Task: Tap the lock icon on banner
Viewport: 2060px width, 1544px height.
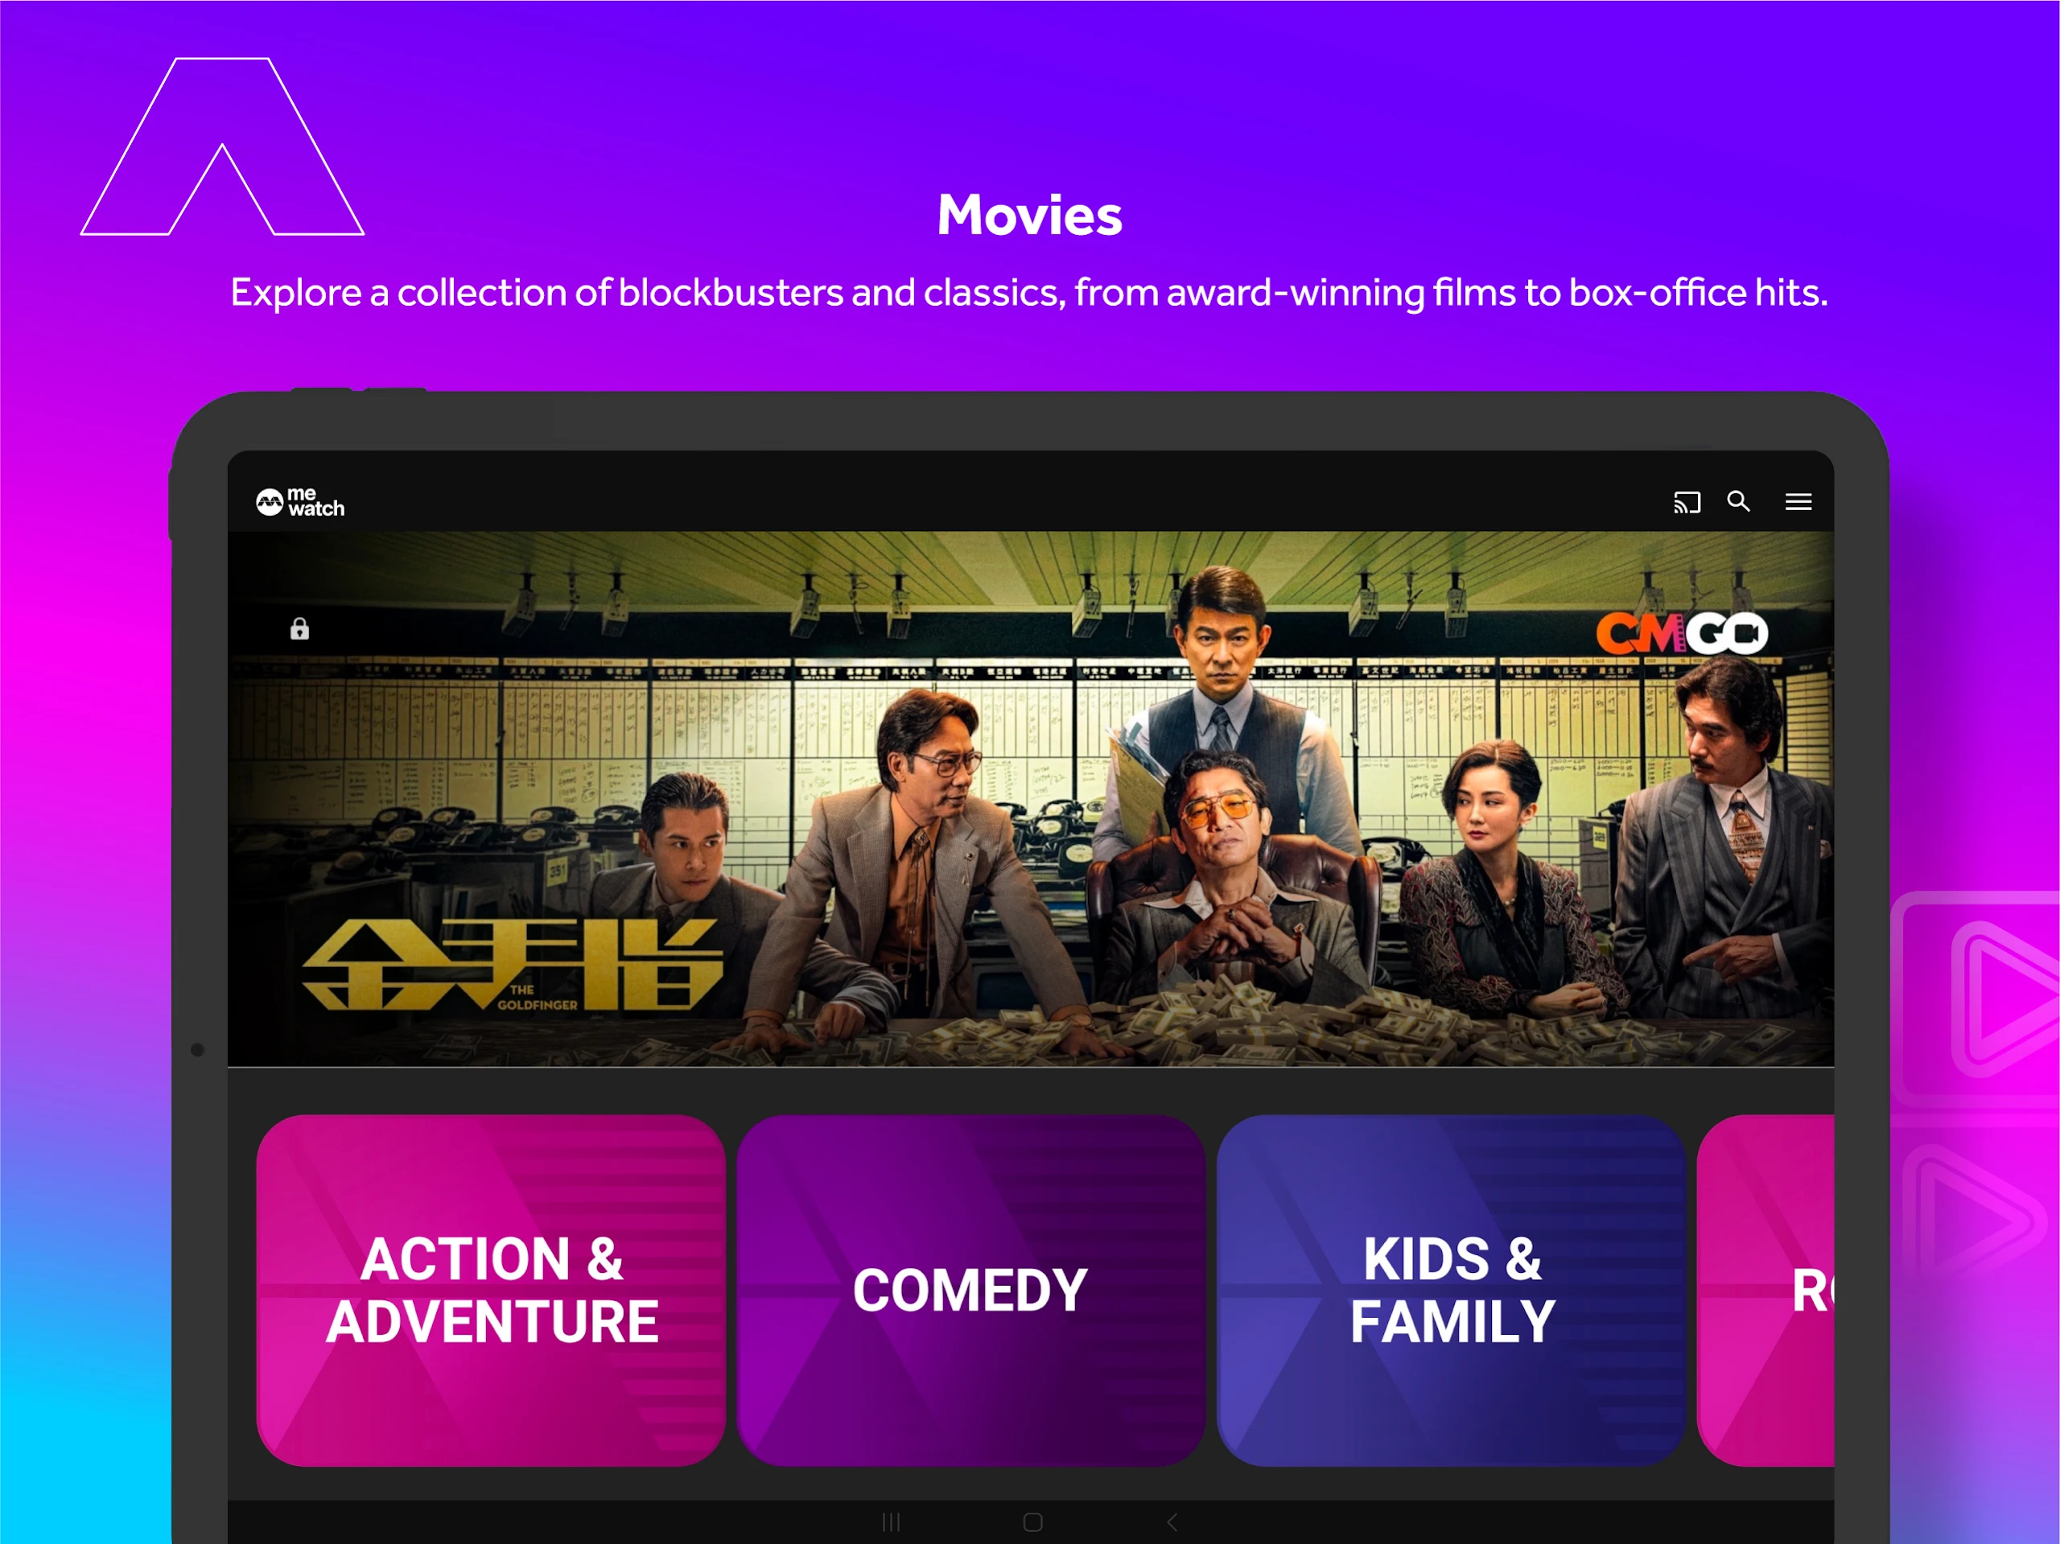Action: pos(299,628)
